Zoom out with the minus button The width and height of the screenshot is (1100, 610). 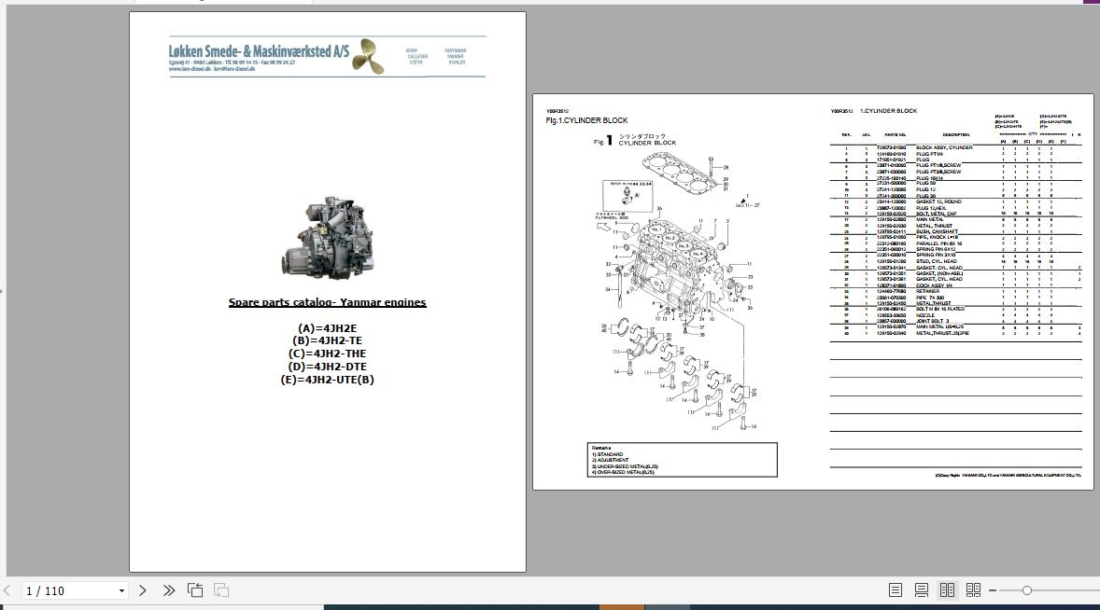pos(993,590)
